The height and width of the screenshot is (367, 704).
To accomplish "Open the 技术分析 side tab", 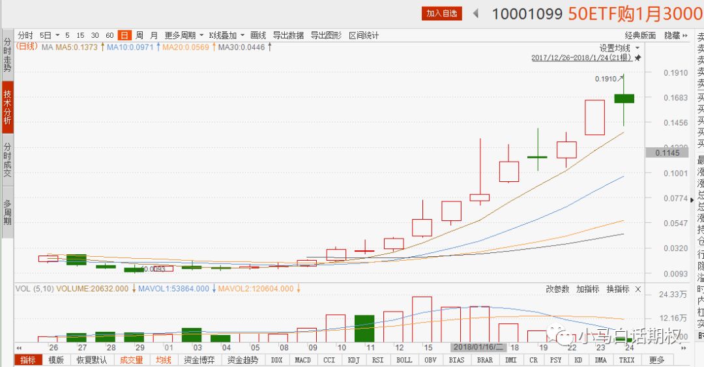I will coord(7,107).
